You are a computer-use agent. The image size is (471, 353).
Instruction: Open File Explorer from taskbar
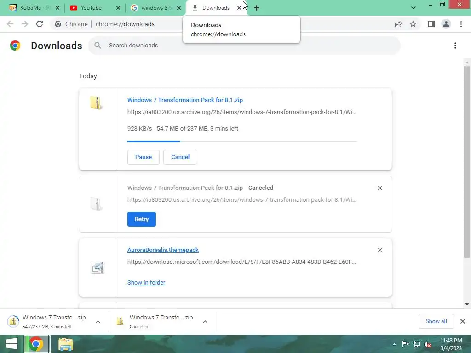(x=65, y=344)
